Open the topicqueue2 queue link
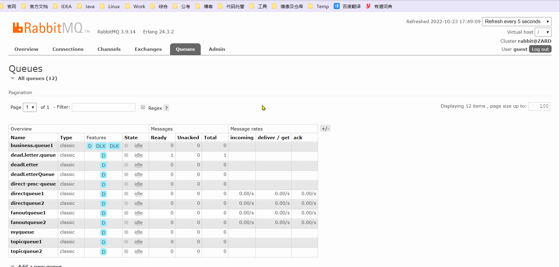Image resolution: width=560 pixels, height=267 pixels. [26, 251]
